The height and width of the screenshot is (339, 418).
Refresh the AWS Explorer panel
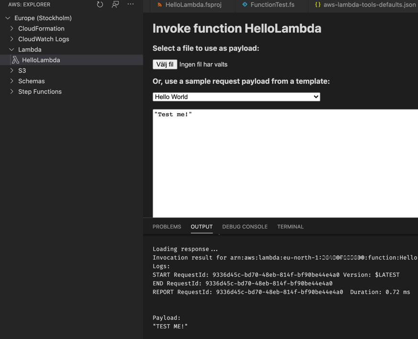[x=100, y=4]
